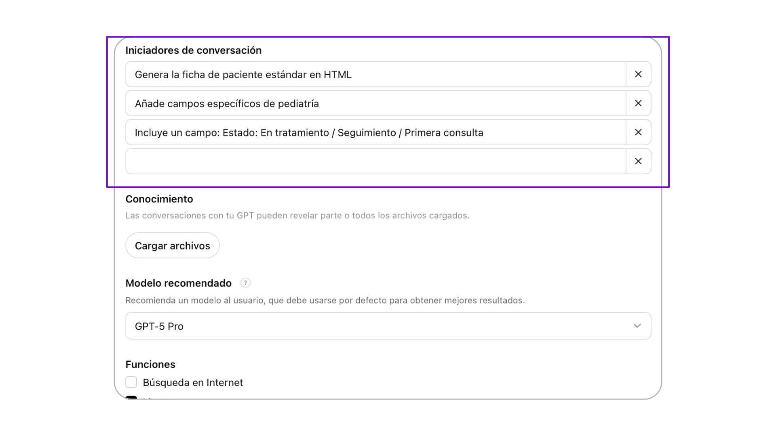Open help tooltip next to Modelo recomendado
Image resolution: width=776 pixels, height=436 pixels.
245,283
